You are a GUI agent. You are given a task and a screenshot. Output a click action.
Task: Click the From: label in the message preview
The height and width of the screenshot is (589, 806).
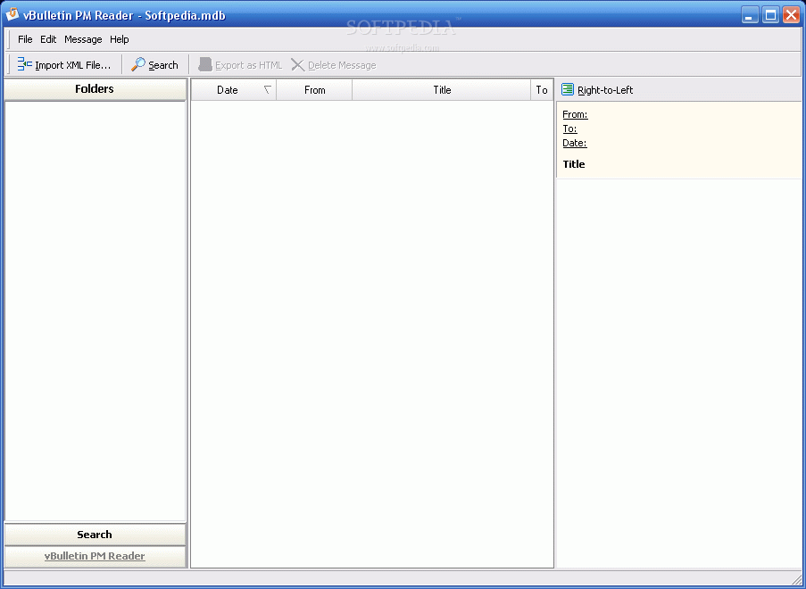click(x=575, y=114)
